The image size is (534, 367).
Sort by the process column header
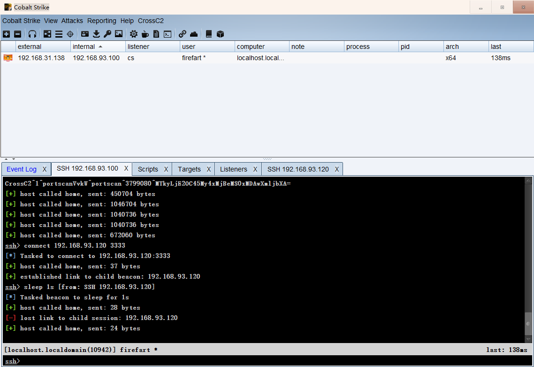coord(371,47)
